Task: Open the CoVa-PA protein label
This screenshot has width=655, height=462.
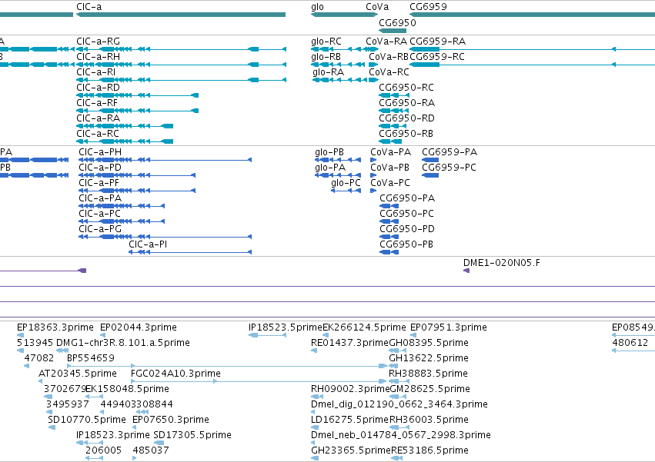Action: (x=391, y=152)
